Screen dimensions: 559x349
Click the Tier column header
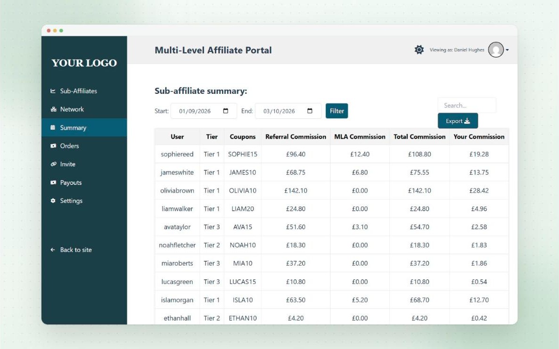coord(212,137)
